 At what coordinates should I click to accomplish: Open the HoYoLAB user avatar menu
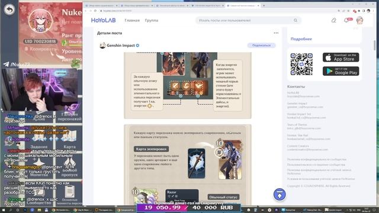coord(359,20)
